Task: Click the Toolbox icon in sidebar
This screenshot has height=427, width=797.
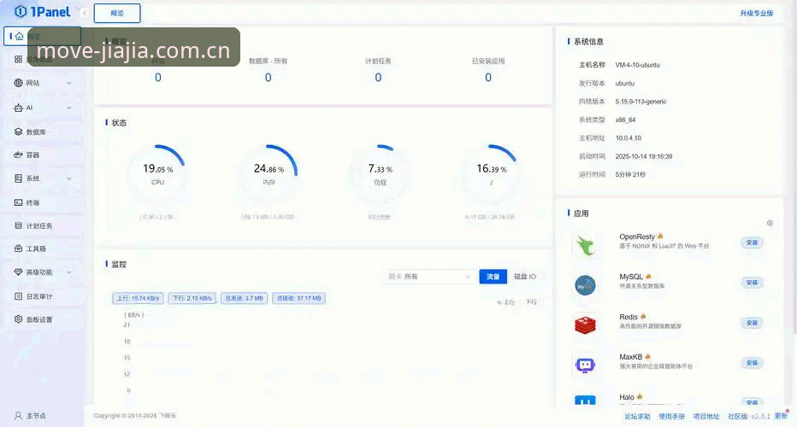Action: click(18, 249)
